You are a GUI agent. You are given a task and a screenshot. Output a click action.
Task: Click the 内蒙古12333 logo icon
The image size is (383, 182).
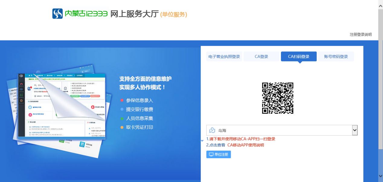coord(57,14)
